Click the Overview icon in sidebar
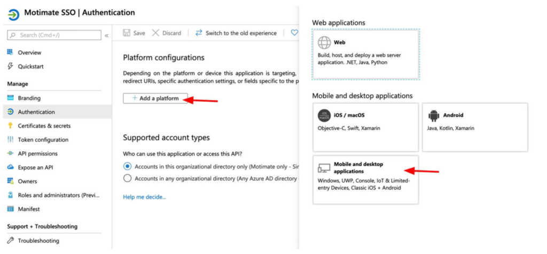 coord(10,52)
